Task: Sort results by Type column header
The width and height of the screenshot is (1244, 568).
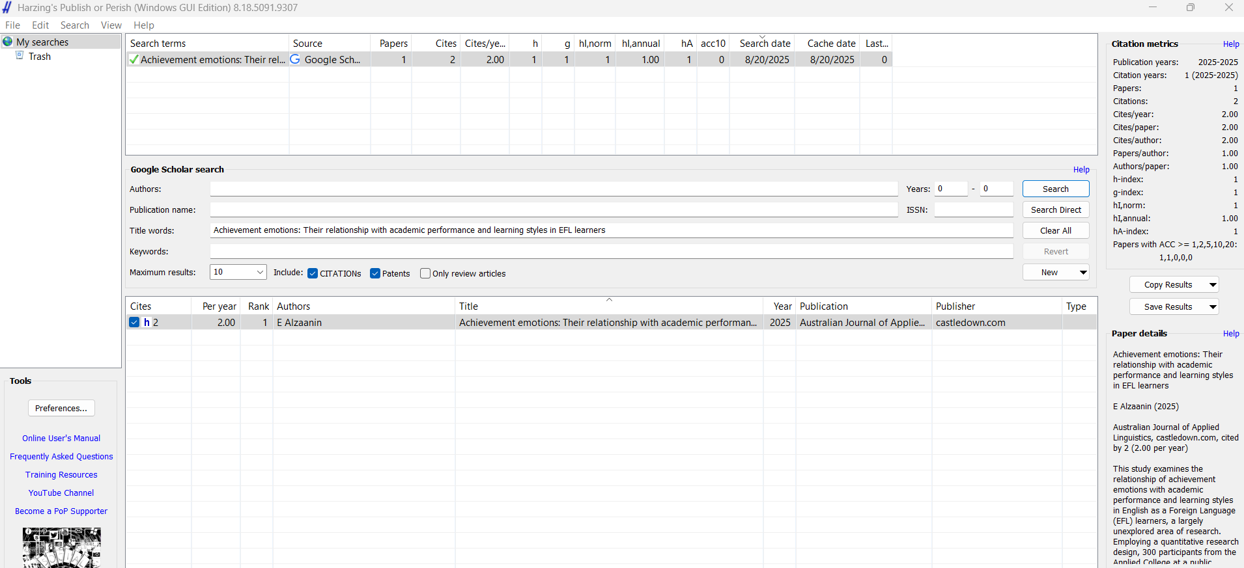Action: (x=1079, y=306)
